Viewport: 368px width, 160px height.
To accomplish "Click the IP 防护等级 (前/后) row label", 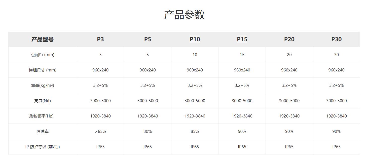I will pos(43,147).
